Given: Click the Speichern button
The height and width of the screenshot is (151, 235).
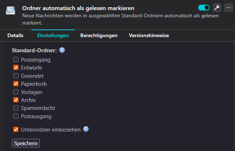Looking at the screenshot, I should click(x=26, y=143).
